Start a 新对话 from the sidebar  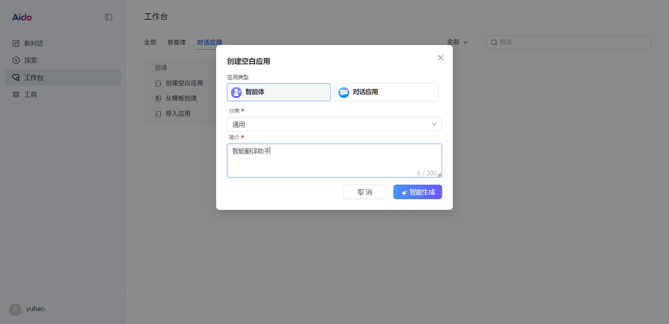point(34,43)
